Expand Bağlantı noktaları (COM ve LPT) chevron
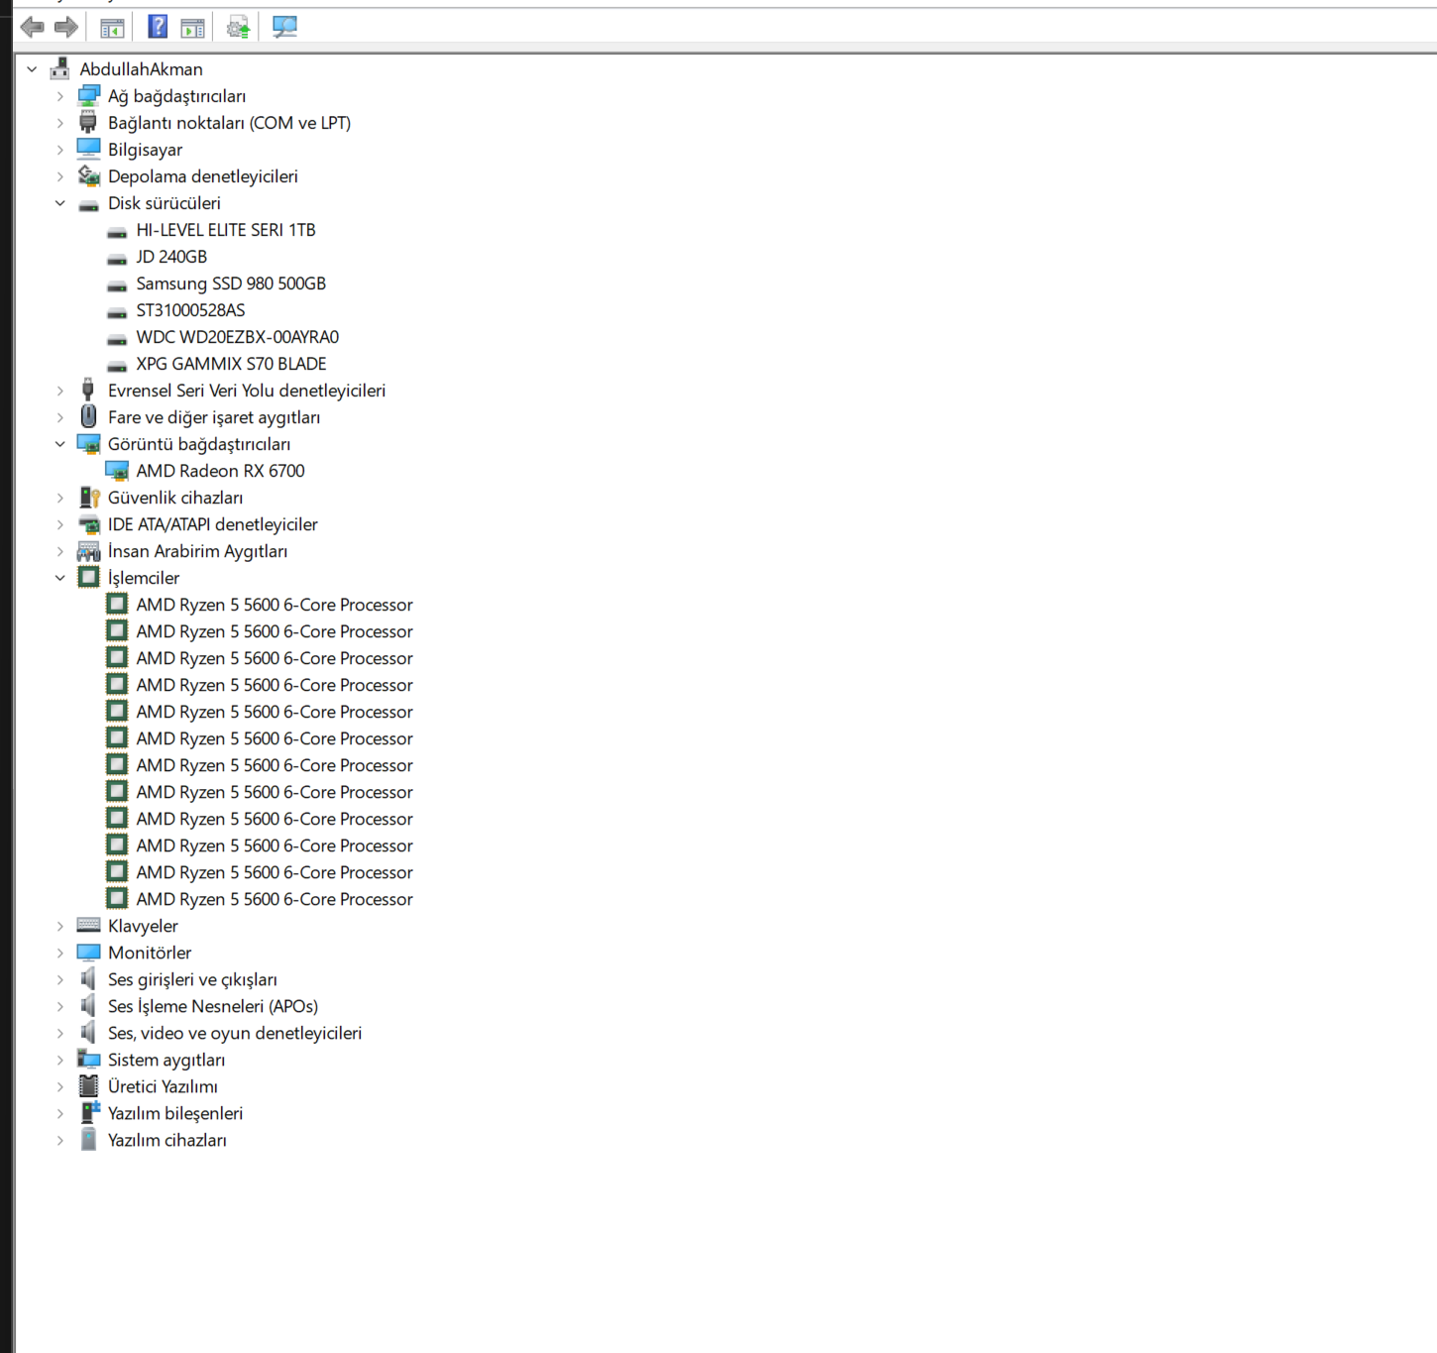 [x=60, y=123]
